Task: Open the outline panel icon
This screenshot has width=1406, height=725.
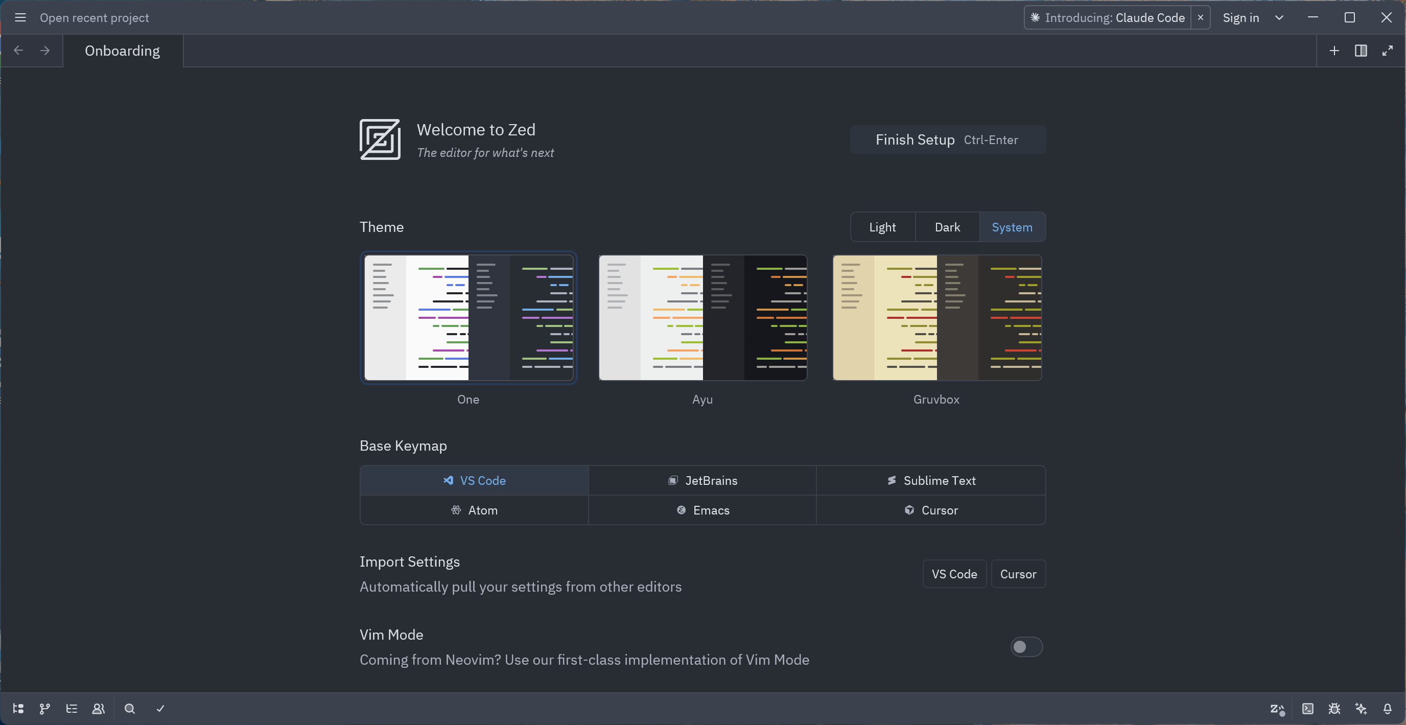Action: tap(72, 709)
